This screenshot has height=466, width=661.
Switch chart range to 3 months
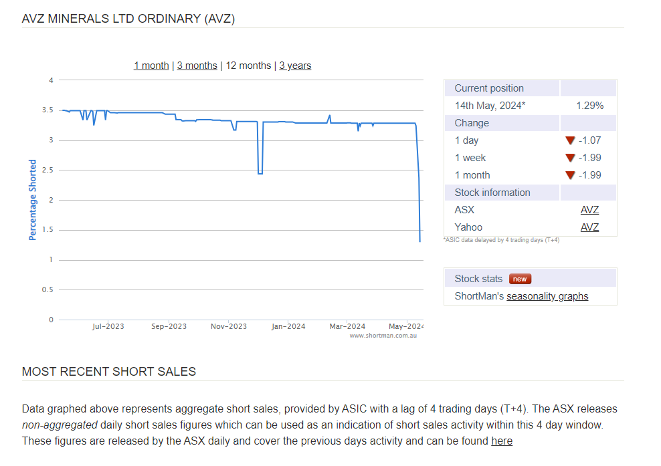(x=197, y=66)
